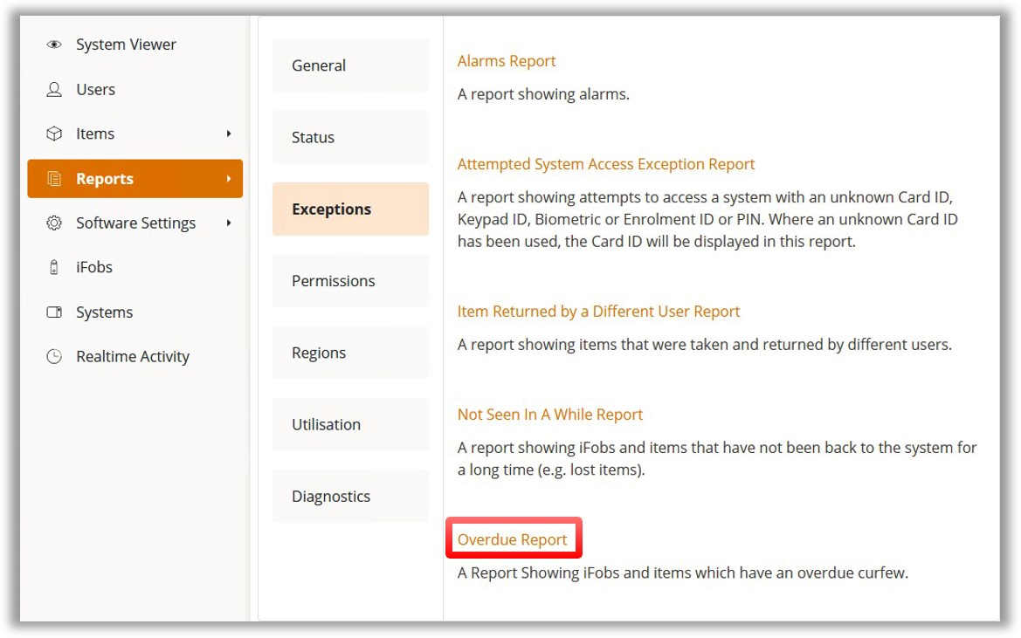The image size is (1021, 638).
Task: Click the fob icon beside iFobs
Action: [54, 268]
